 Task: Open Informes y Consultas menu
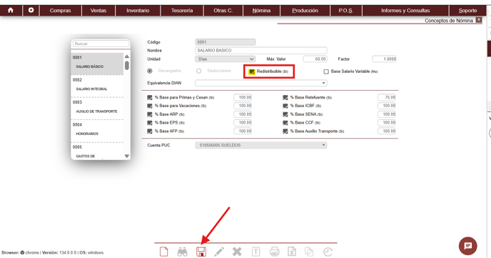pos(405,10)
